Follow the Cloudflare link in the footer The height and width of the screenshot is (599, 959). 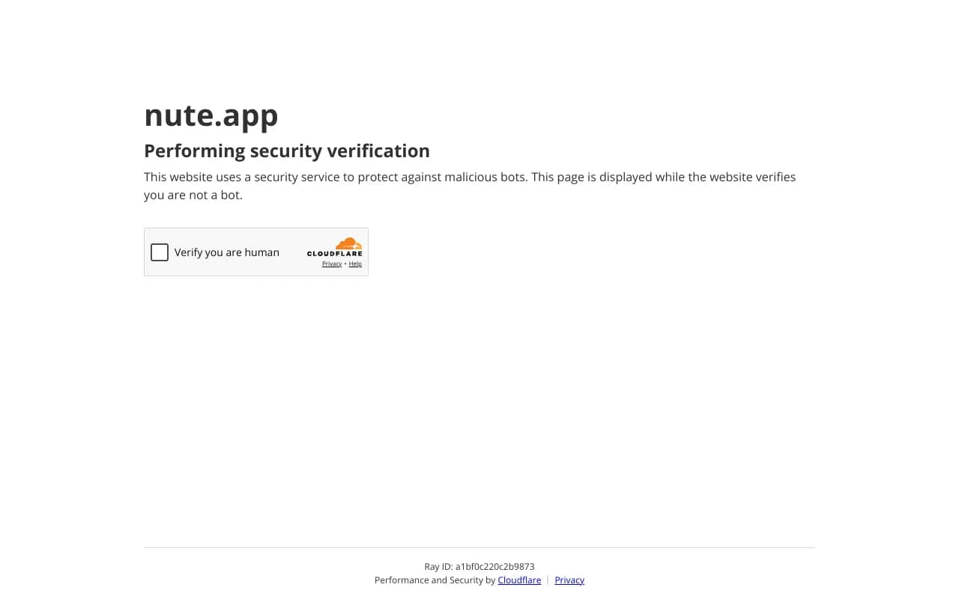(519, 580)
